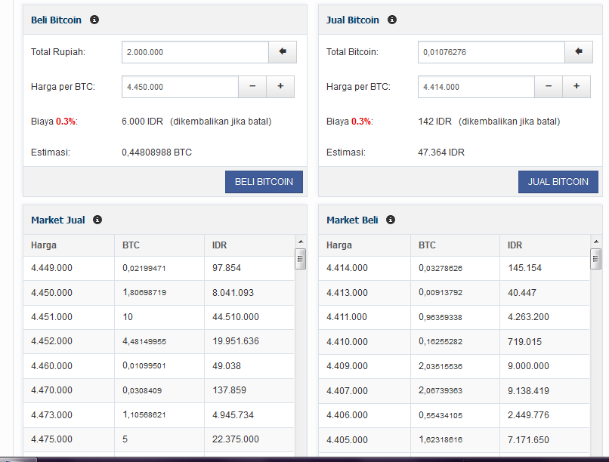609x462 pixels.
Task: Click the Harga header in Market Jual
Action: (x=44, y=245)
